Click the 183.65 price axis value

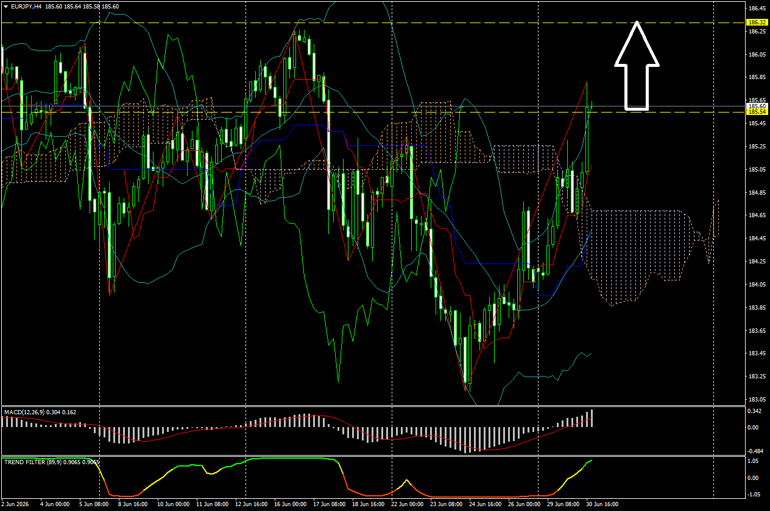tap(757, 331)
